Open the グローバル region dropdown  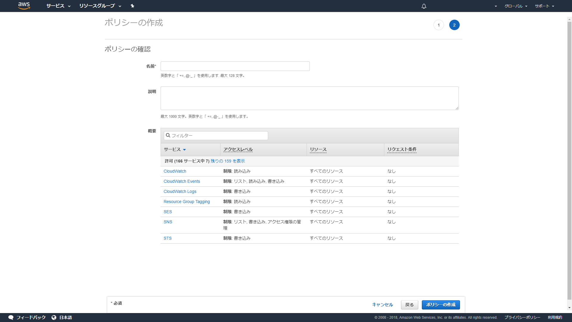click(516, 6)
